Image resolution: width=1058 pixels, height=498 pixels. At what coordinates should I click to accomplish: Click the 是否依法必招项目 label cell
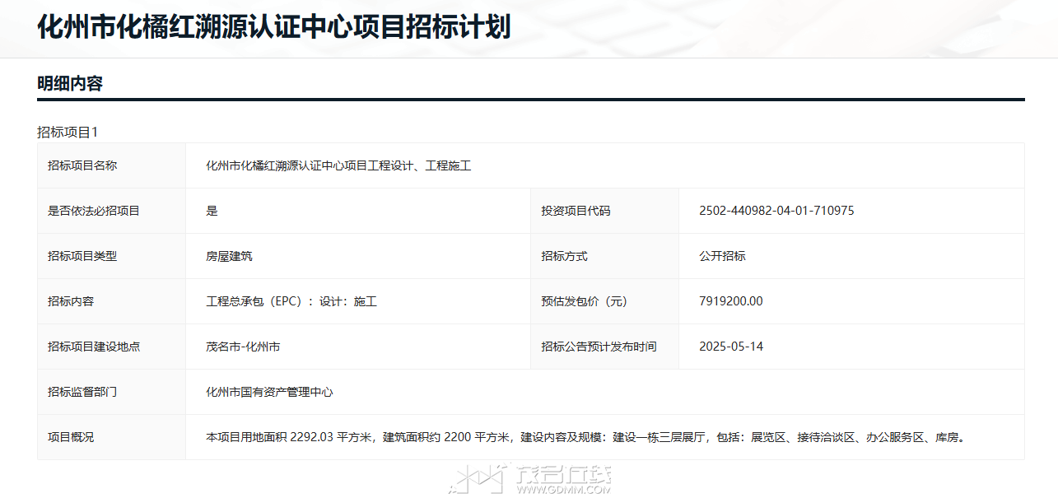(111, 211)
